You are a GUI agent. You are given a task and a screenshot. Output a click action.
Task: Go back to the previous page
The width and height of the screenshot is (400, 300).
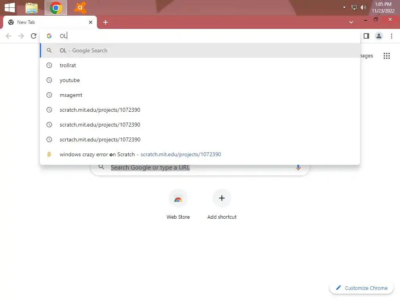coord(9,36)
